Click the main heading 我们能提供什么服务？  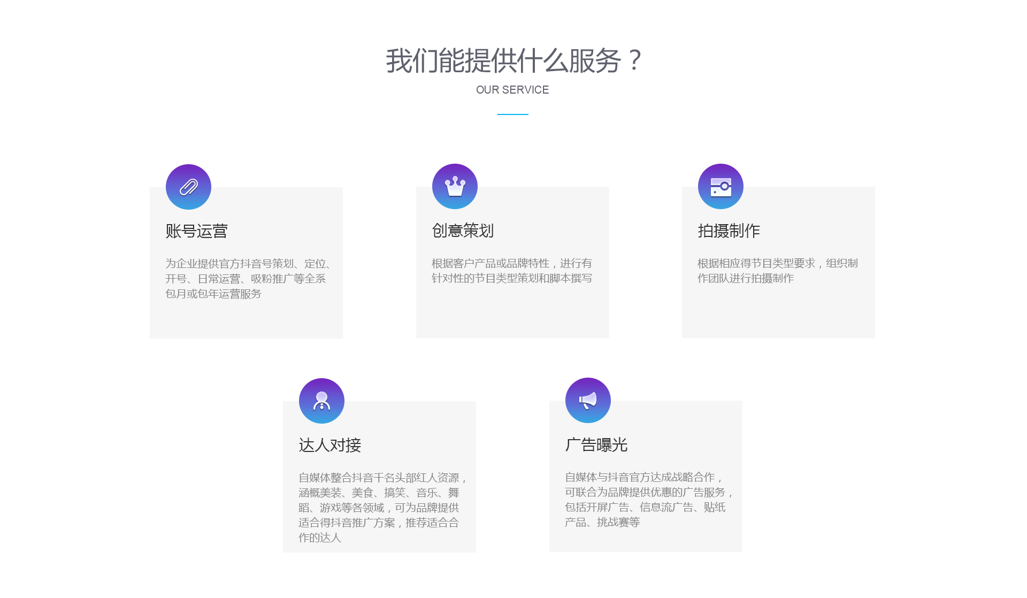click(513, 60)
